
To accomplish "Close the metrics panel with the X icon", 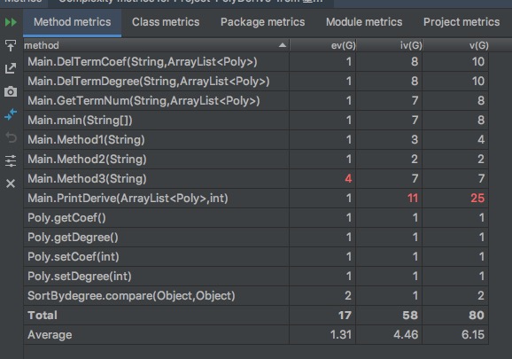I will (x=11, y=183).
